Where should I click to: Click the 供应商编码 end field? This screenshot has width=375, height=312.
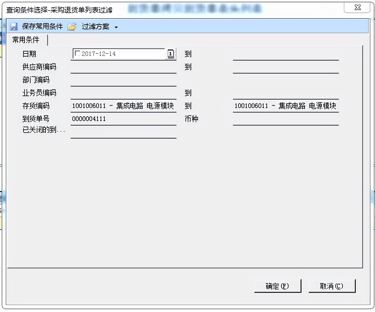286,67
